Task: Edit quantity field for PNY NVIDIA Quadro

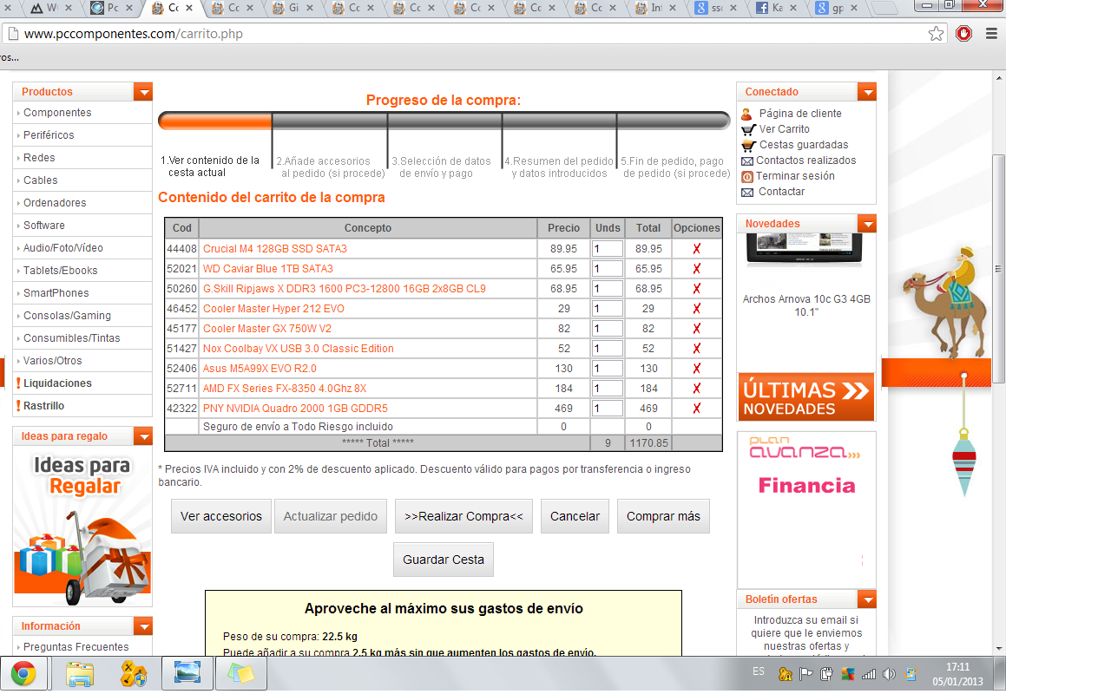Action: pyautogui.click(x=608, y=409)
